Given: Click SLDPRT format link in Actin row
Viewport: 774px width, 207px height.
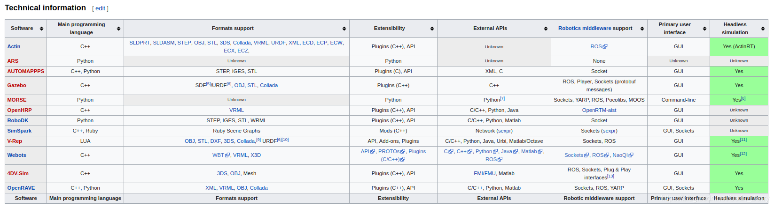Looking at the screenshot, I should pos(140,43).
